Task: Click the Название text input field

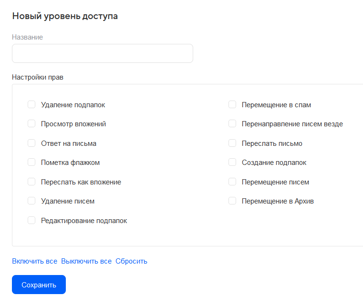Action: coord(102,53)
